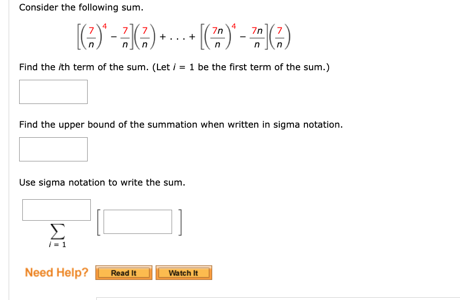460x300 pixels.
Task: Open the Watch It tutorial video
Action: click(183, 273)
